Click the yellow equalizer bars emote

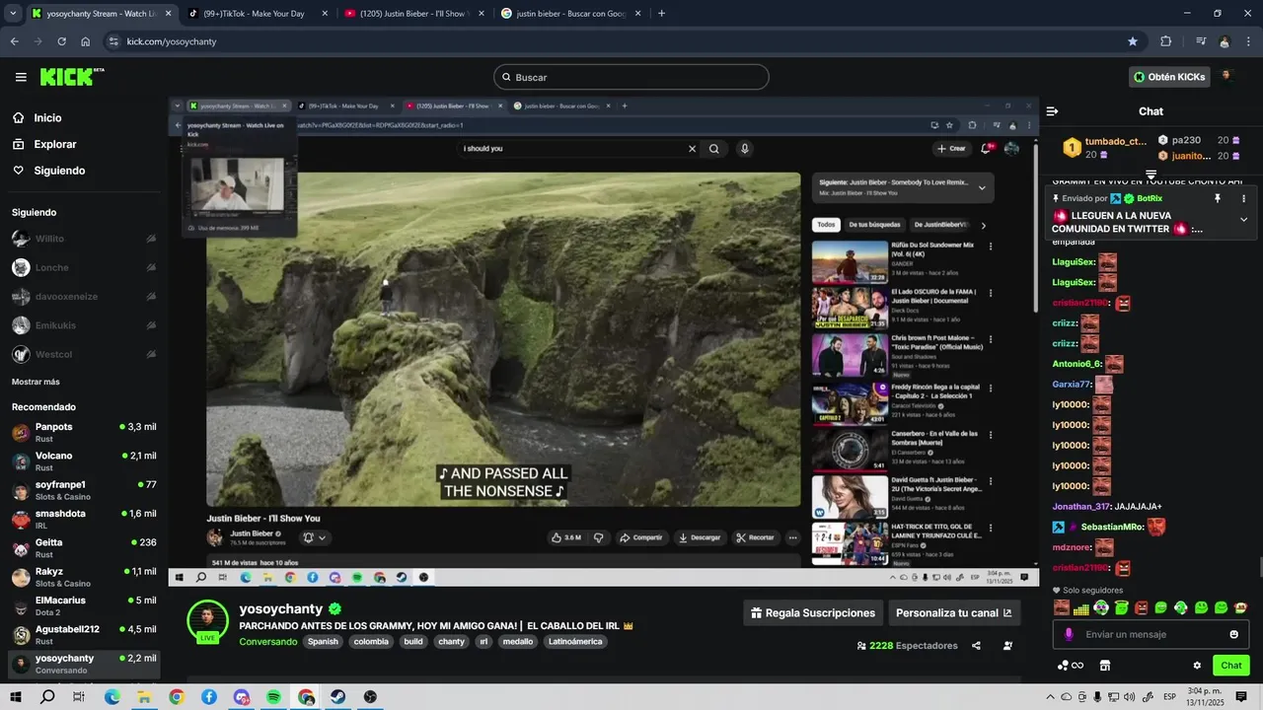click(x=1081, y=607)
